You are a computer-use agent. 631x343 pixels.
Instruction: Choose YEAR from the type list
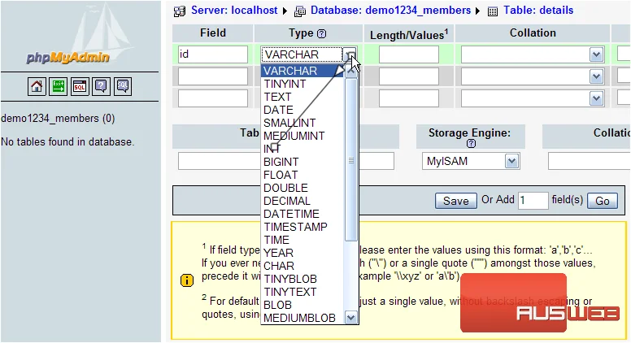[x=302, y=253]
